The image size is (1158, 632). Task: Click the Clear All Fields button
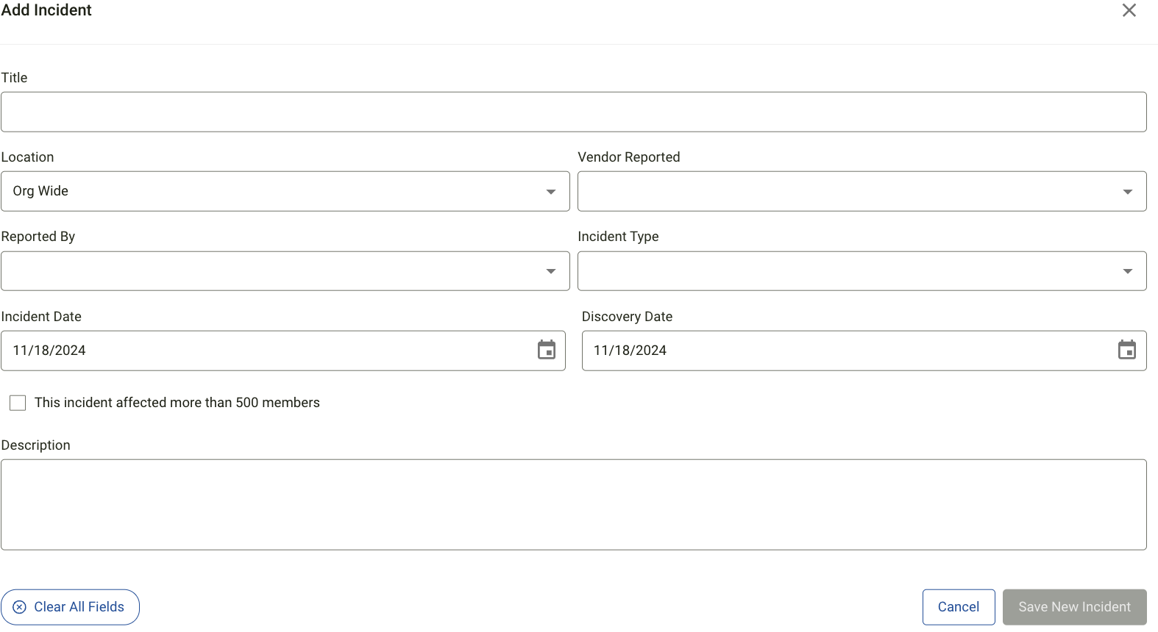coord(71,607)
